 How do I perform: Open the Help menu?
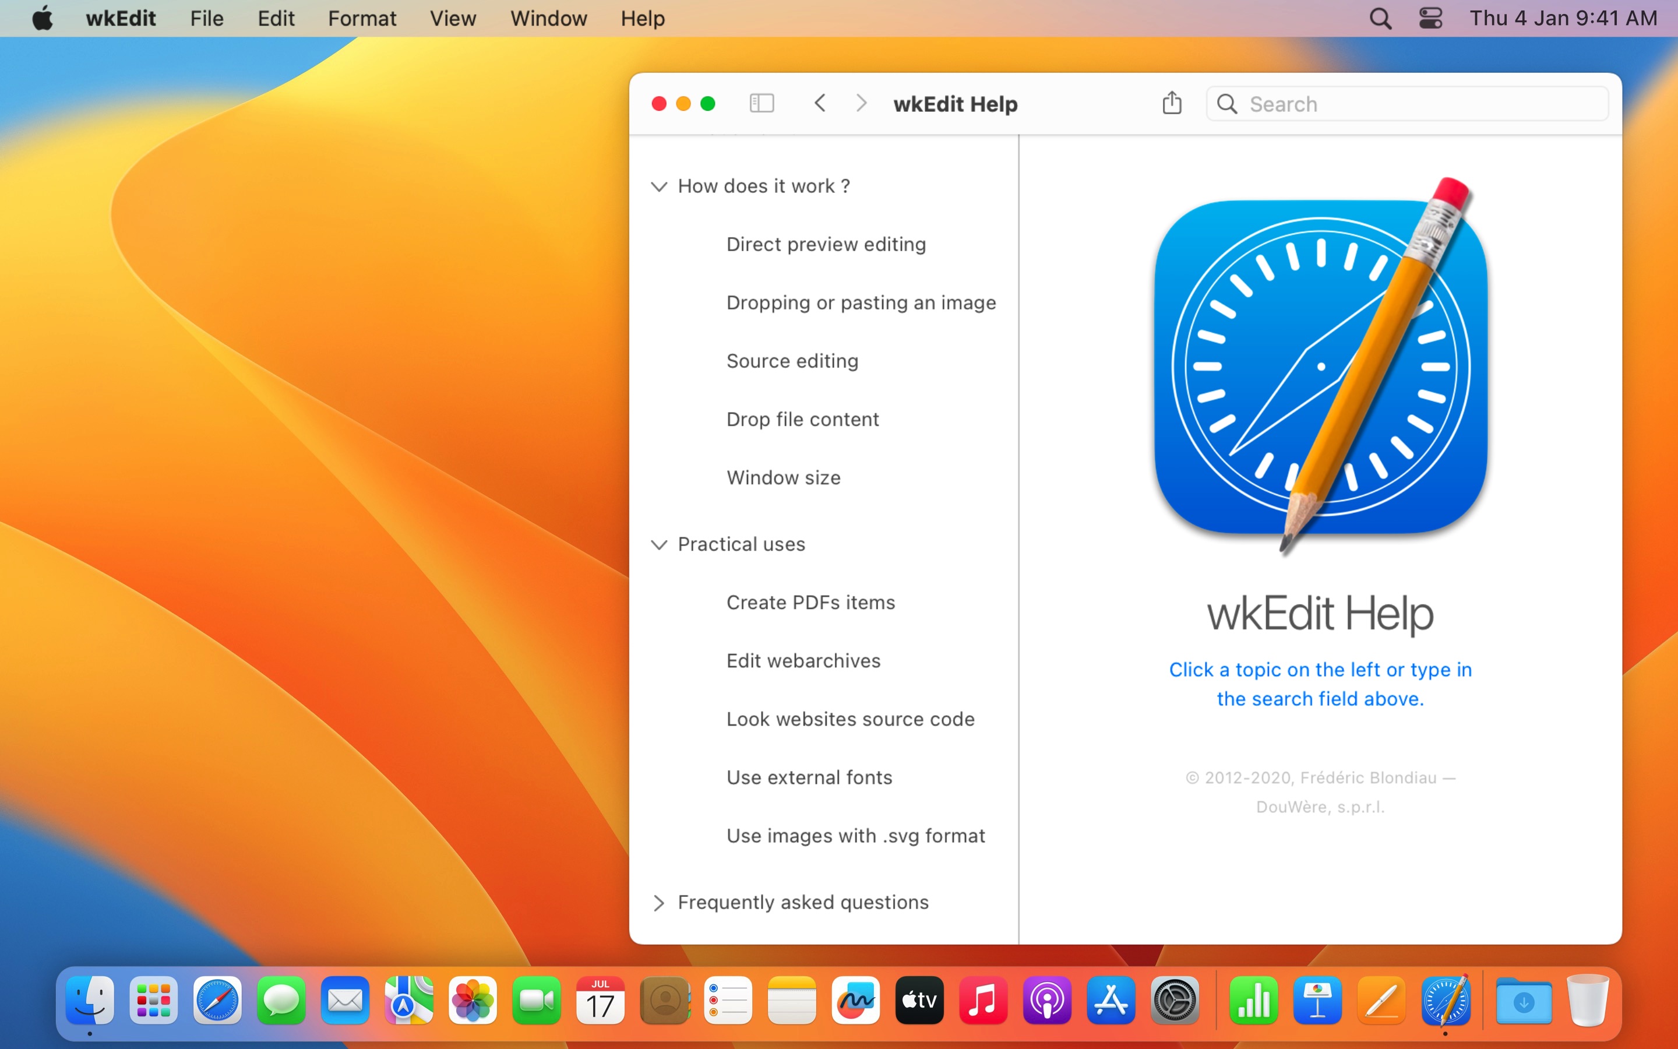(x=643, y=18)
